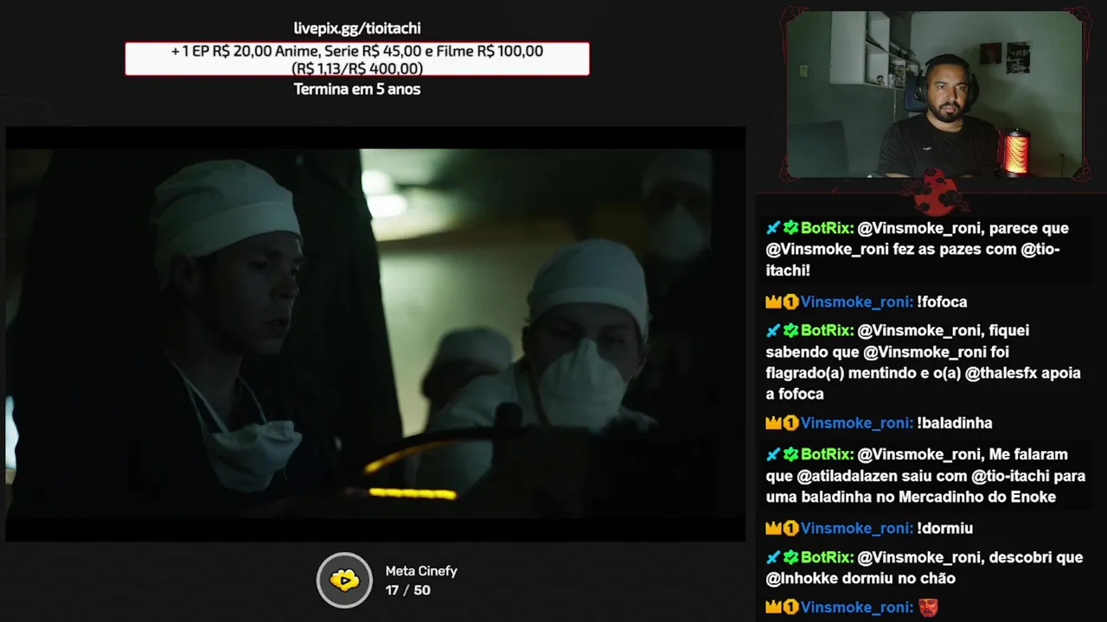Click the red mask emote in last chat message

[x=928, y=608]
